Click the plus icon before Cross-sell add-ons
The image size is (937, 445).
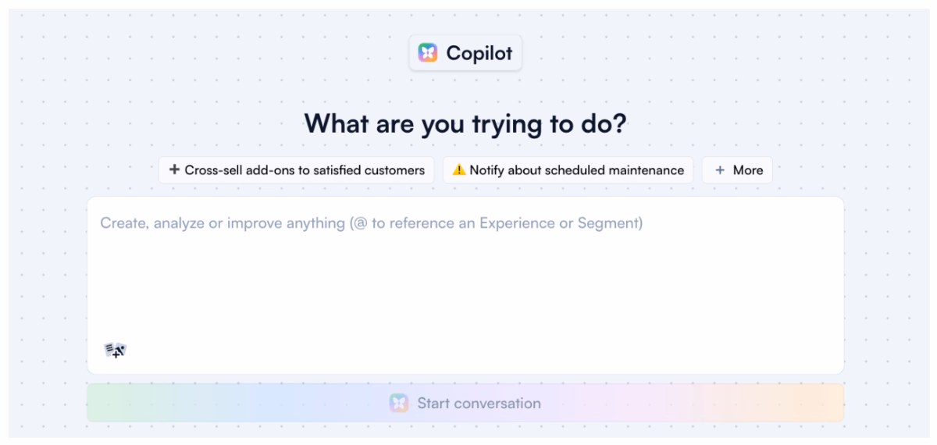(175, 169)
